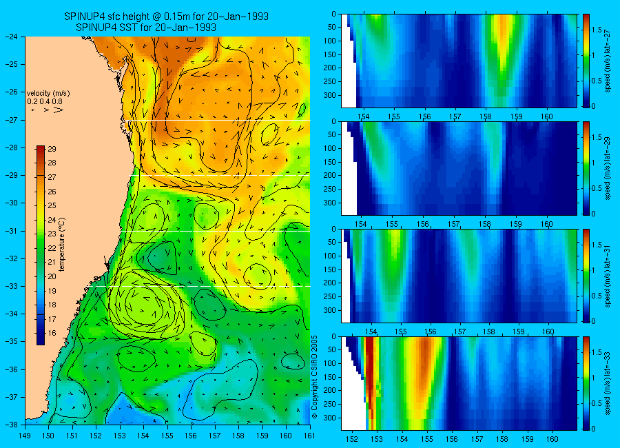Select the "velocity (m/s)" legend label
The height and width of the screenshot is (448, 620).
pos(48,94)
